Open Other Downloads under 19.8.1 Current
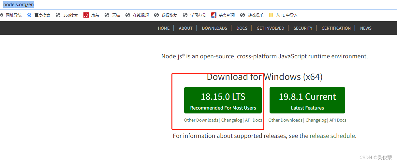The height and width of the screenshot is (163, 397). [x=286, y=120]
